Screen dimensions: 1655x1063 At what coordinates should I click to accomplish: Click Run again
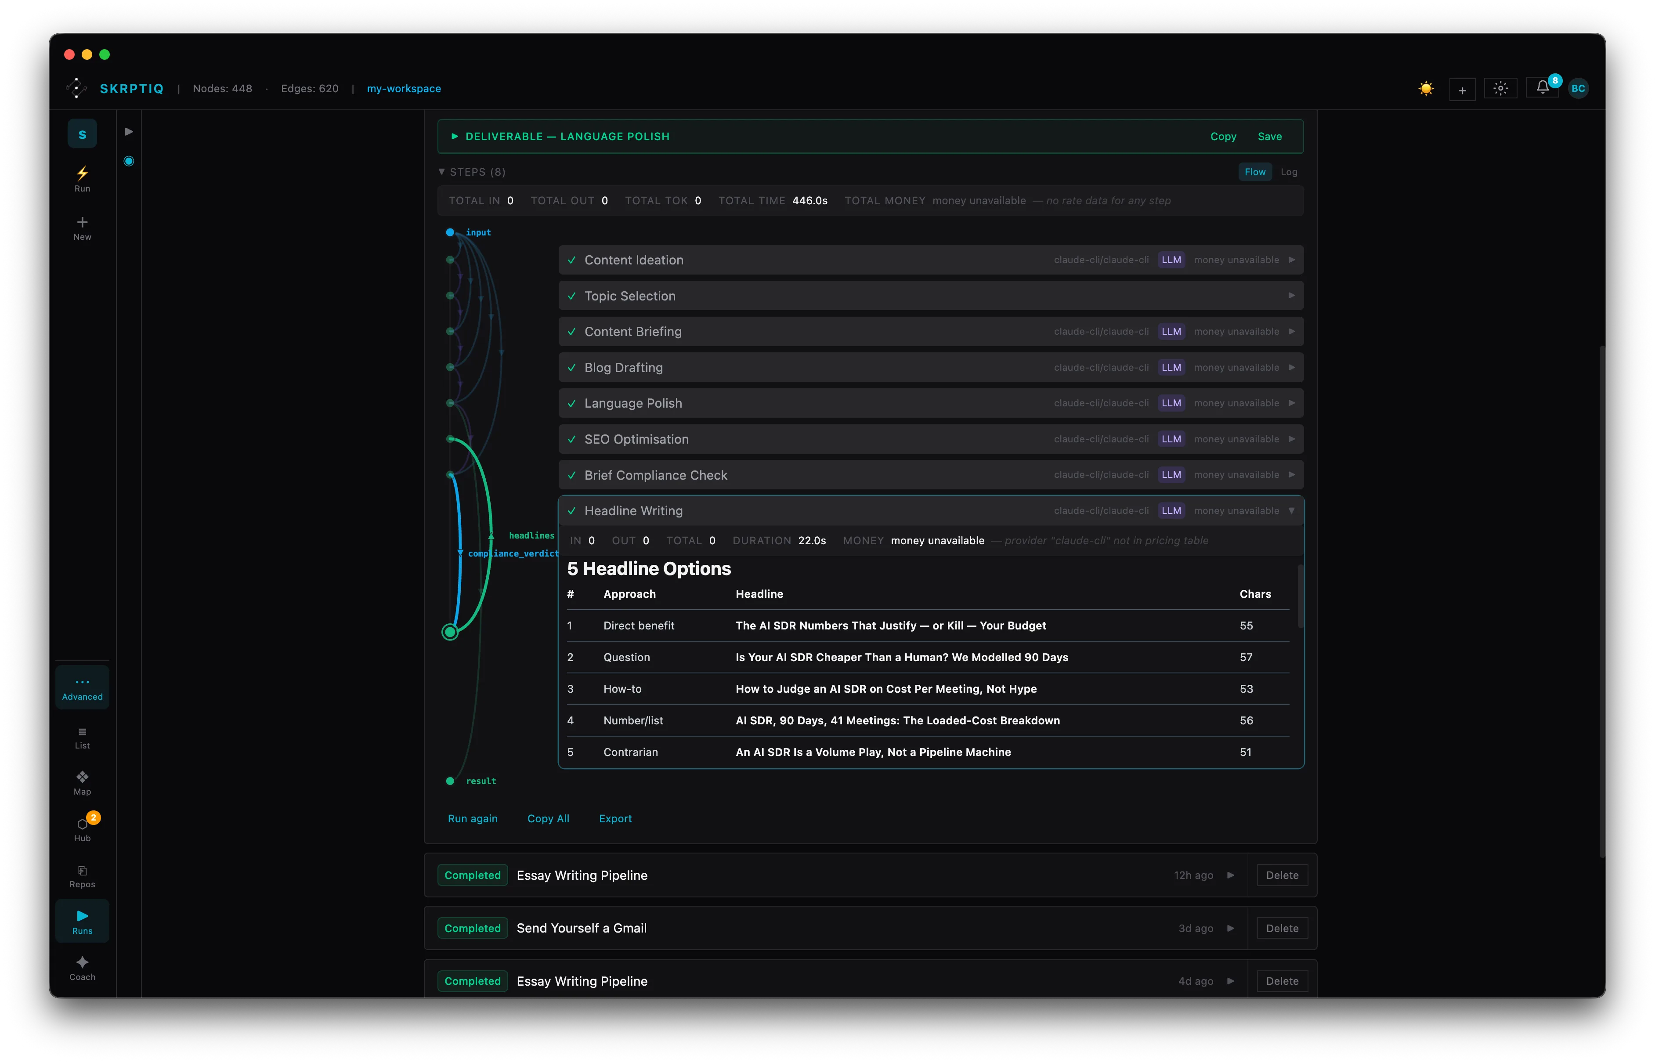[x=473, y=819]
